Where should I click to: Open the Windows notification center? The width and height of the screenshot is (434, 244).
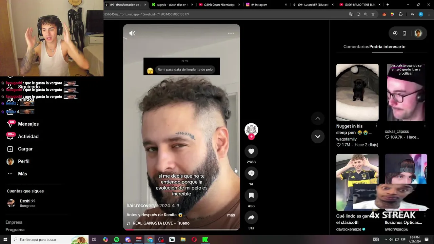pos(427,240)
